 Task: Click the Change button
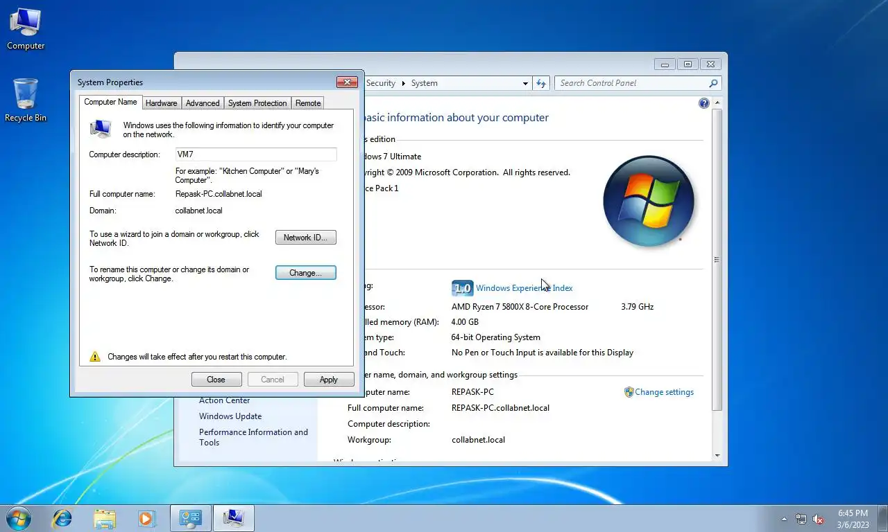click(x=306, y=273)
